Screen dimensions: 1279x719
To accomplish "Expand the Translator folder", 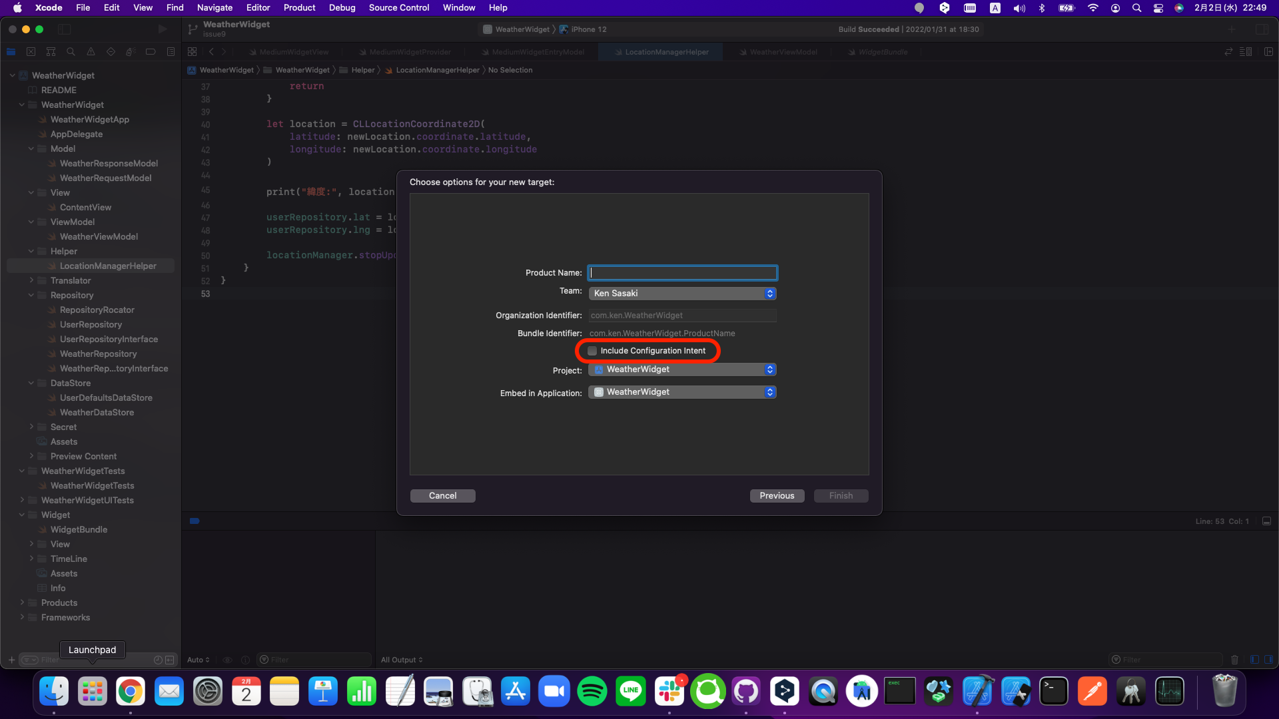I will point(31,280).
